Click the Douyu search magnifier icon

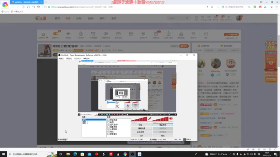(x=187, y=18)
